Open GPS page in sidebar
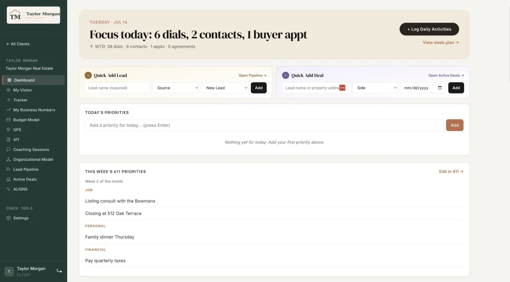 pos(34,130)
